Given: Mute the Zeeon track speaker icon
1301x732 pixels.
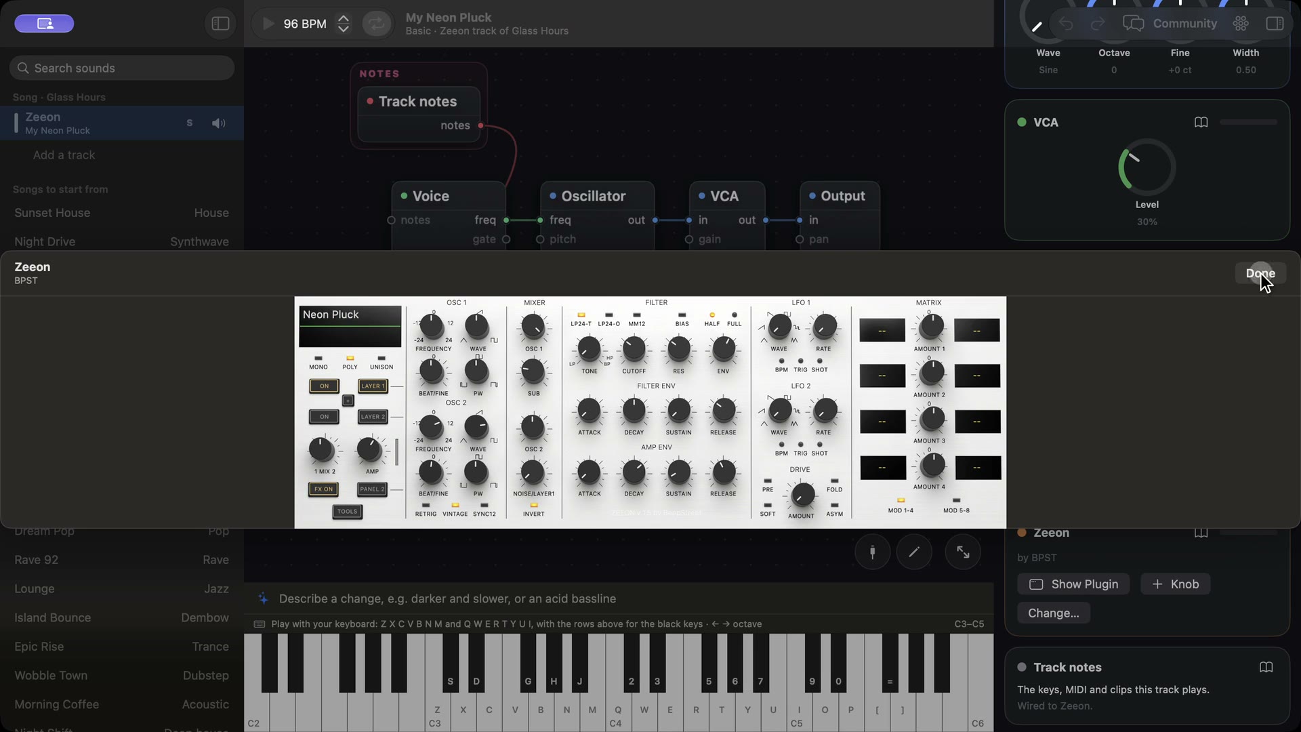Looking at the screenshot, I should tap(218, 123).
